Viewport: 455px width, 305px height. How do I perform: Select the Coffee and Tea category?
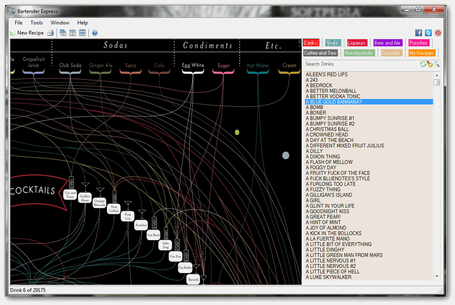pyautogui.click(x=320, y=53)
